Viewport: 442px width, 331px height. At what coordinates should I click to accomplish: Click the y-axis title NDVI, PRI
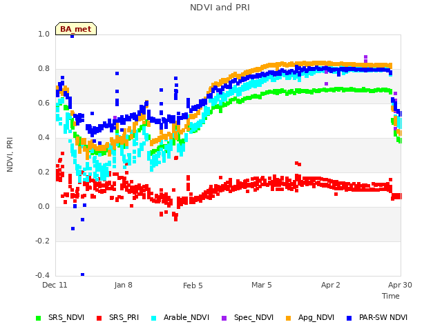10,154
